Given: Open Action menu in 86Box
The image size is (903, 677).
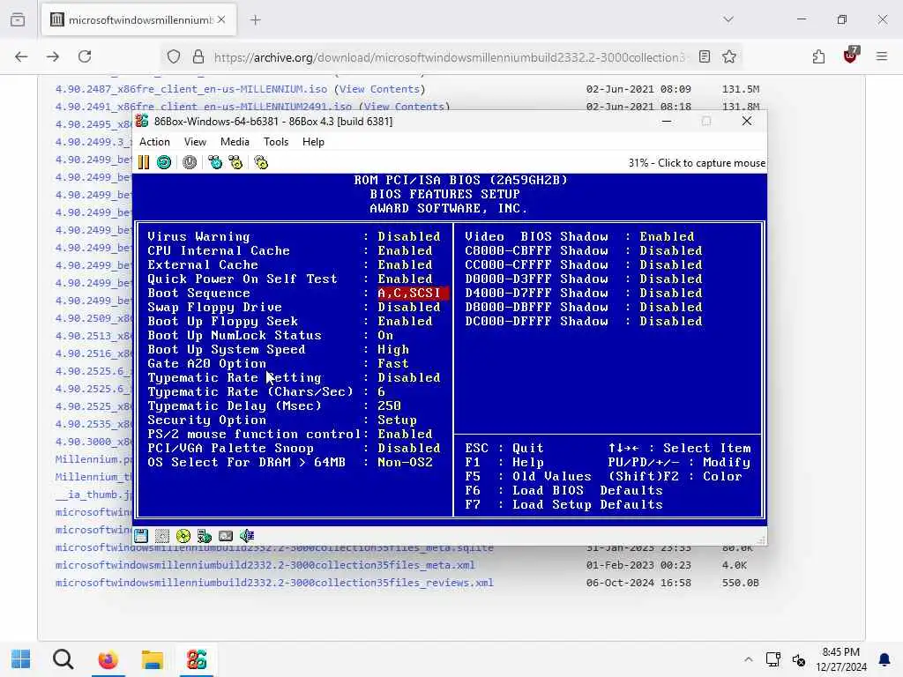Looking at the screenshot, I should 154,142.
